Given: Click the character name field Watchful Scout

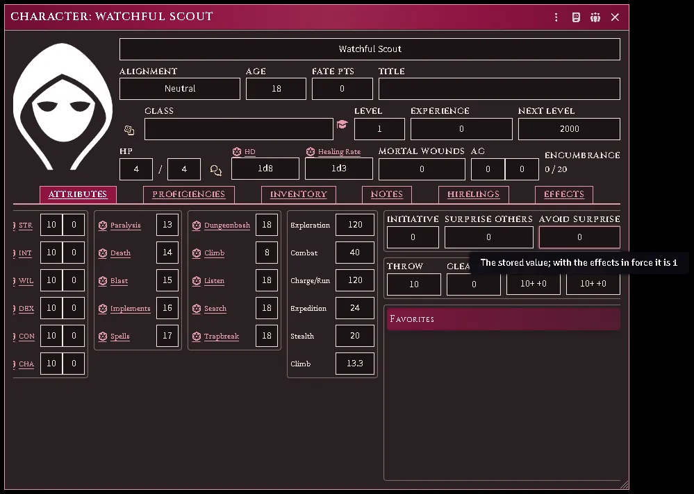Looking at the screenshot, I should 370,49.
